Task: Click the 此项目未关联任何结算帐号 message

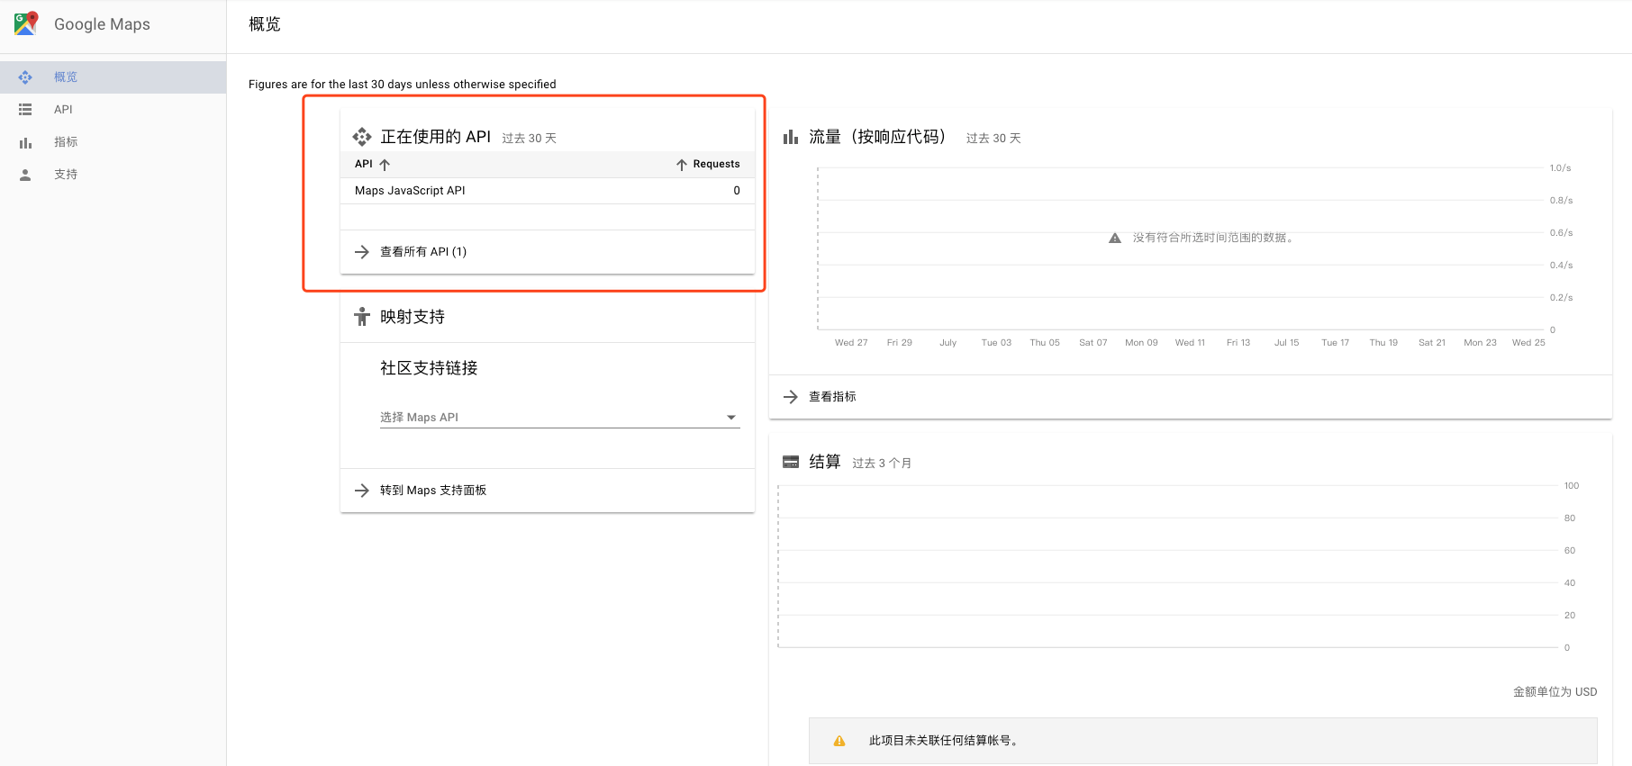Action: [944, 741]
